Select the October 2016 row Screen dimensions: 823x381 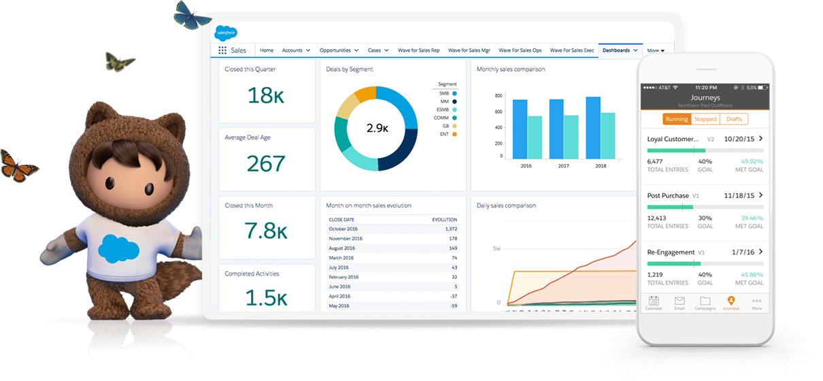393,229
